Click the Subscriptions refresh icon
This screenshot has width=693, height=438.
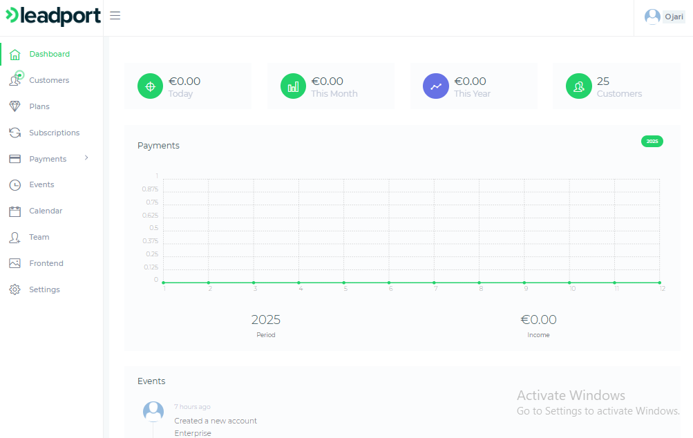[x=15, y=133]
